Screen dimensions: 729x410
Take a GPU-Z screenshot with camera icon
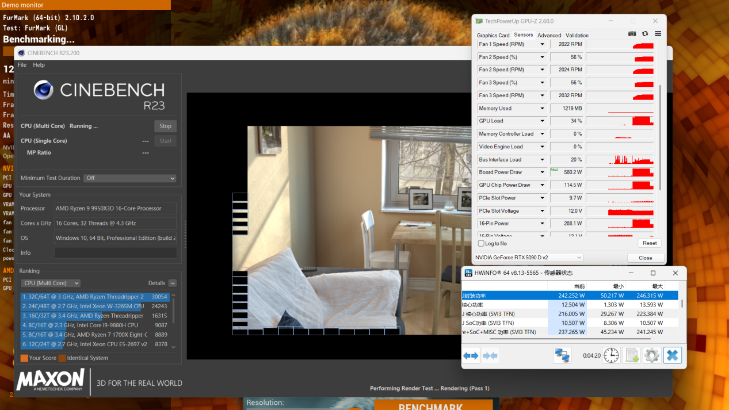(x=632, y=35)
